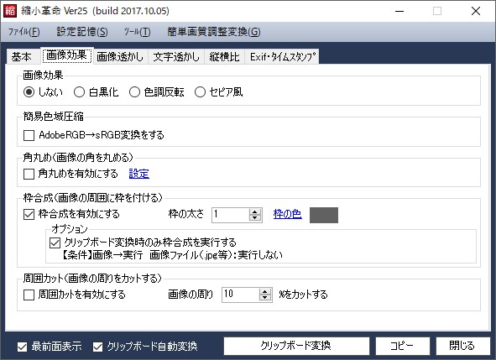The image size is (496, 360).
Task: Click the 枠の太さ number input field
Action: pyautogui.click(x=231, y=215)
